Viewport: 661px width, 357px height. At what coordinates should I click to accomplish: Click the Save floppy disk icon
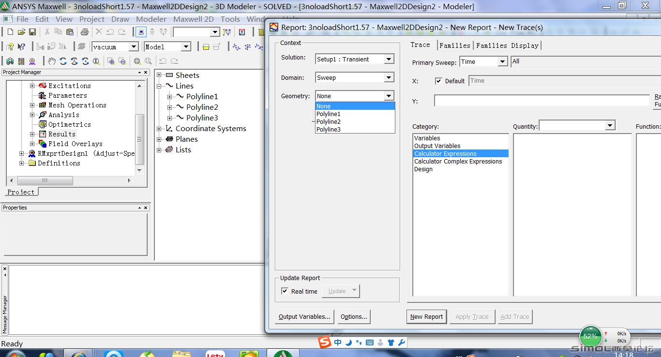[32, 32]
